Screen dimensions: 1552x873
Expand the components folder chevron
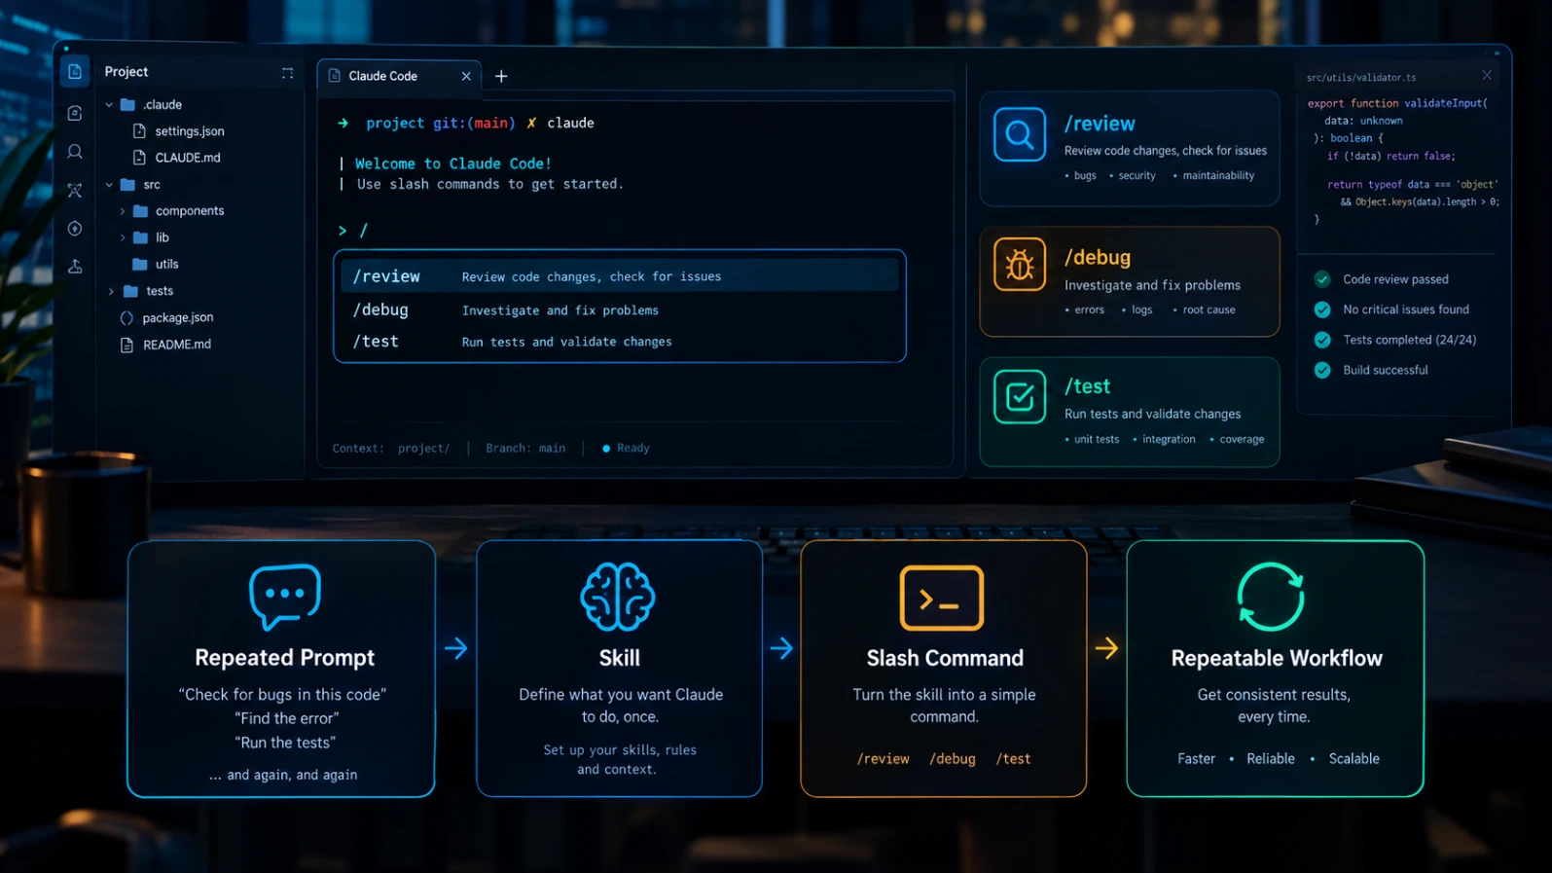pyautogui.click(x=123, y=211)
